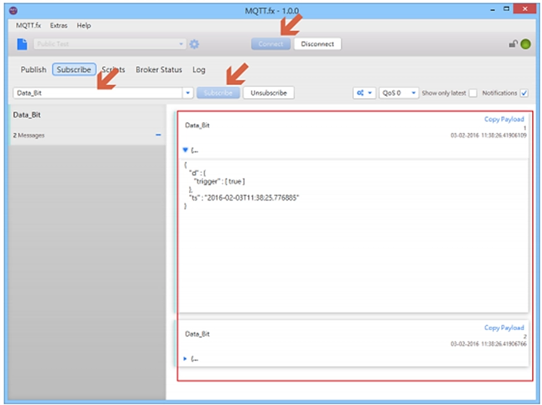Open the QoS 0 dropdown
Screen dimensions: 542x405
tap(398, 93)
